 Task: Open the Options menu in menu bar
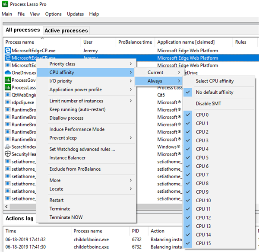[x=54, y=14]
